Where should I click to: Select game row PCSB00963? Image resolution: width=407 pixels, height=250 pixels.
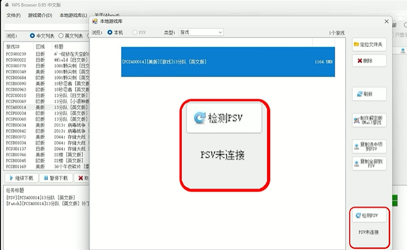tap(47, 89)
